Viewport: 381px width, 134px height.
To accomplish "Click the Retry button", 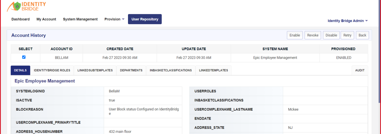I will (x=347, y=35).
